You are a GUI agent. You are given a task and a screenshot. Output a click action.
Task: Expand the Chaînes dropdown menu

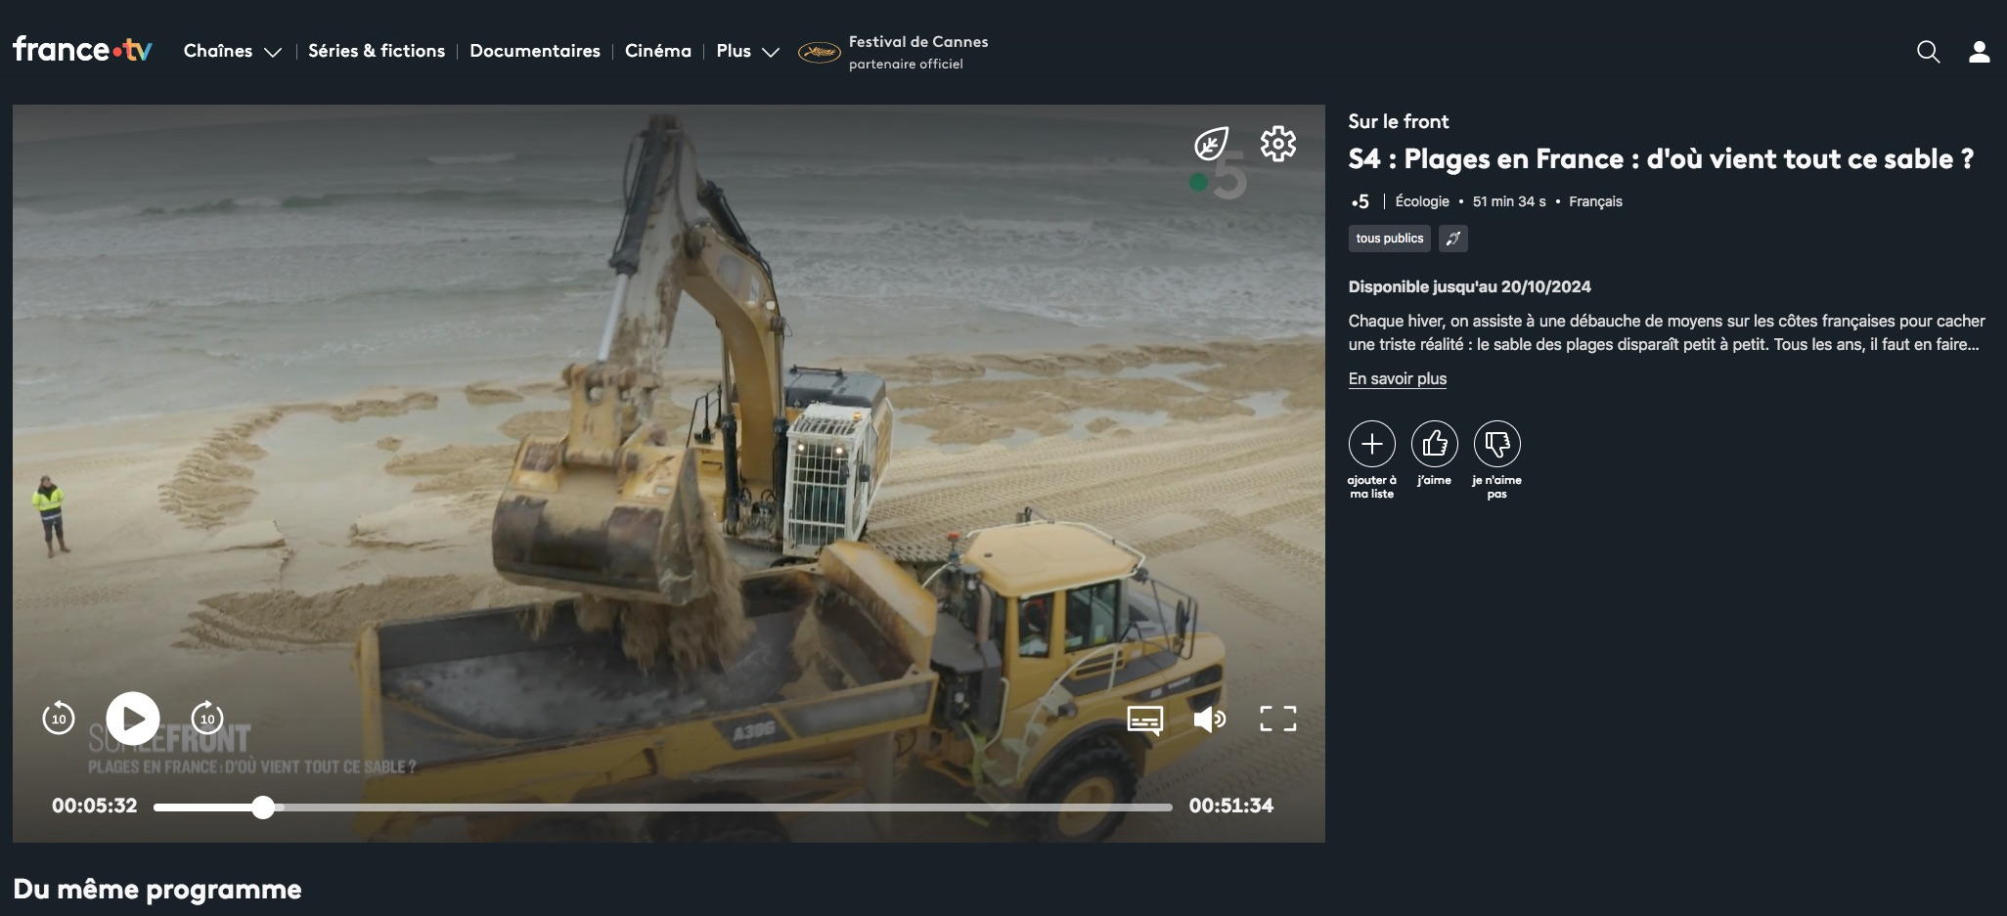233,51
